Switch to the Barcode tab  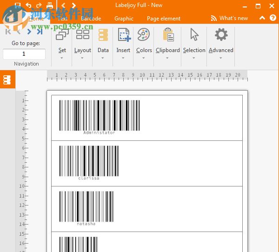click(x=91, y=19)
